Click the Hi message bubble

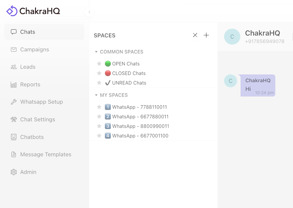258,85
